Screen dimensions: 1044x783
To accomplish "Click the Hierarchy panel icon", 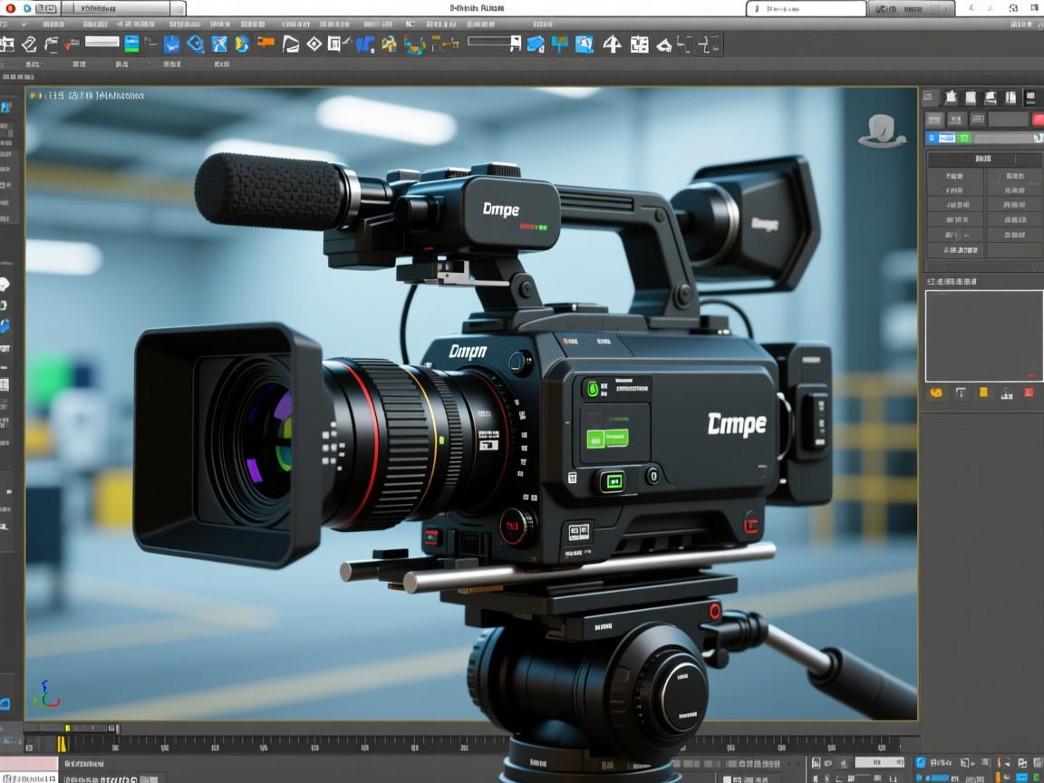I will click(x=971, y=97).
